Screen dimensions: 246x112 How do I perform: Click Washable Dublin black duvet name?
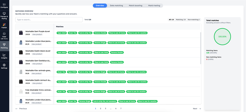[38, 51]
